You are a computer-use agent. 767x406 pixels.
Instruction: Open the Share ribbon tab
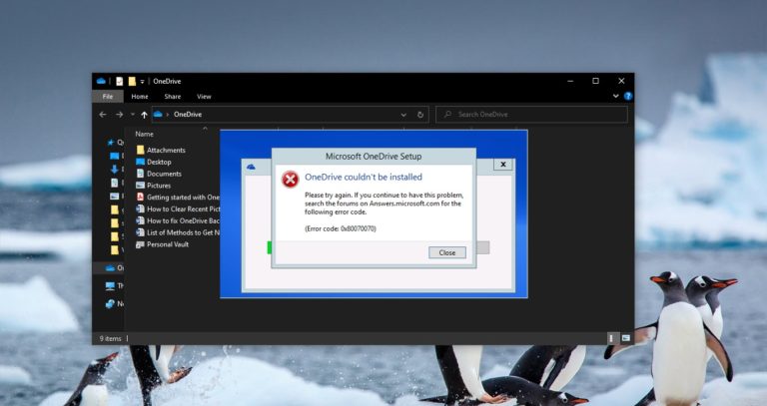[x=173, y=97]
